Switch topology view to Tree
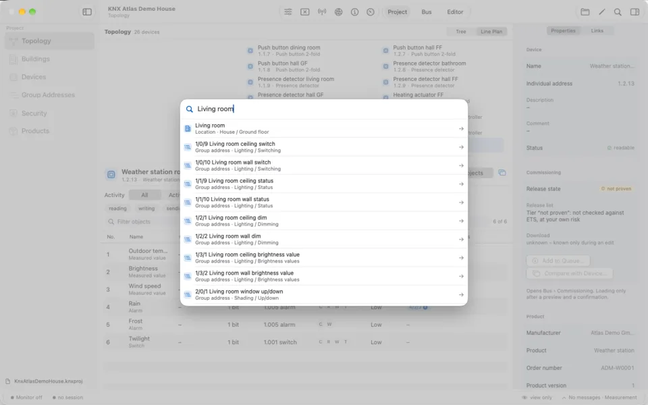Screen dimensions: 648x405 461,32
